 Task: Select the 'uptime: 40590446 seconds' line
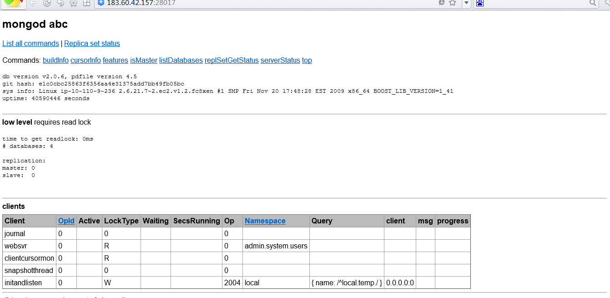tap(46, 98)
